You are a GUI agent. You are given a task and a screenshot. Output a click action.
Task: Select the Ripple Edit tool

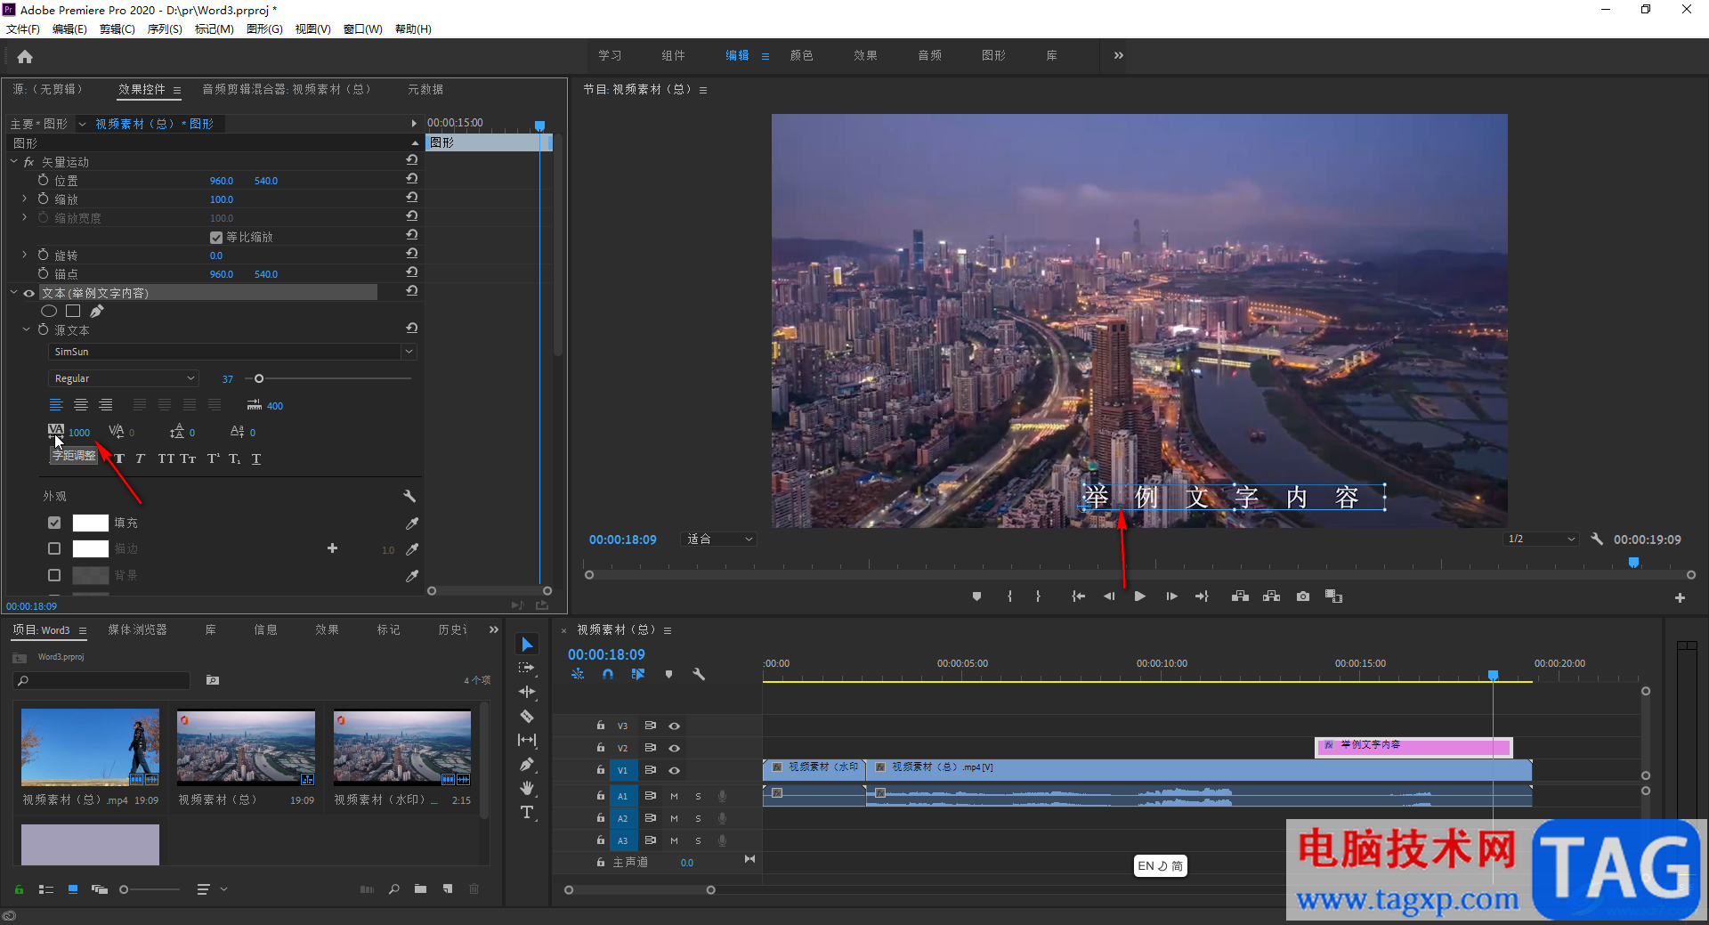(x=527, y=692)
